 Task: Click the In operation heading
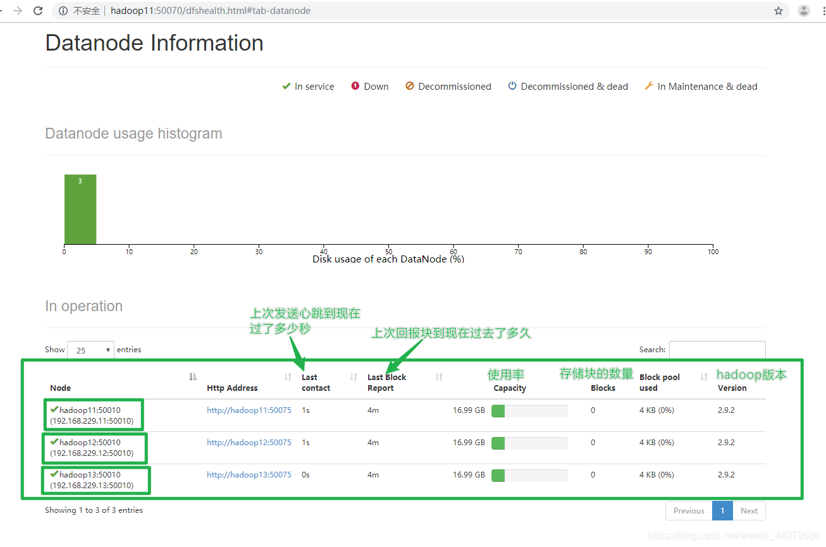(83, 307)
